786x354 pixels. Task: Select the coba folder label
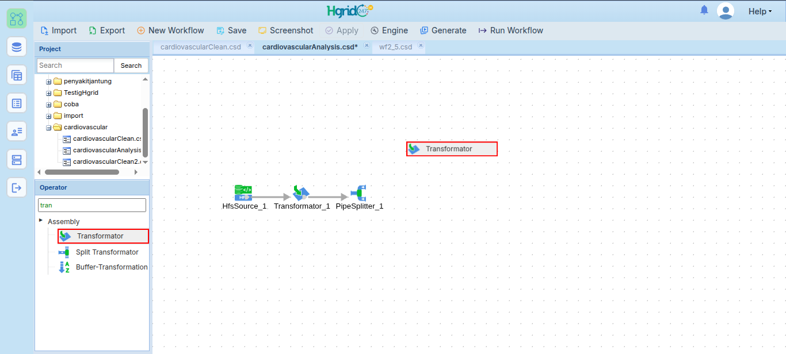[x=71, y=105]
